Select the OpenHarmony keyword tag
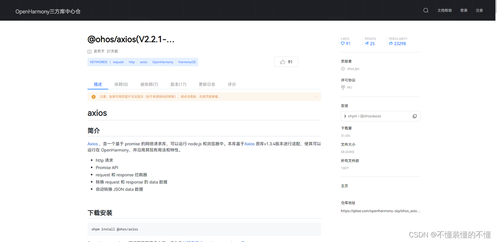This screenshot has width=497, height=242. (x=163, y=62)
